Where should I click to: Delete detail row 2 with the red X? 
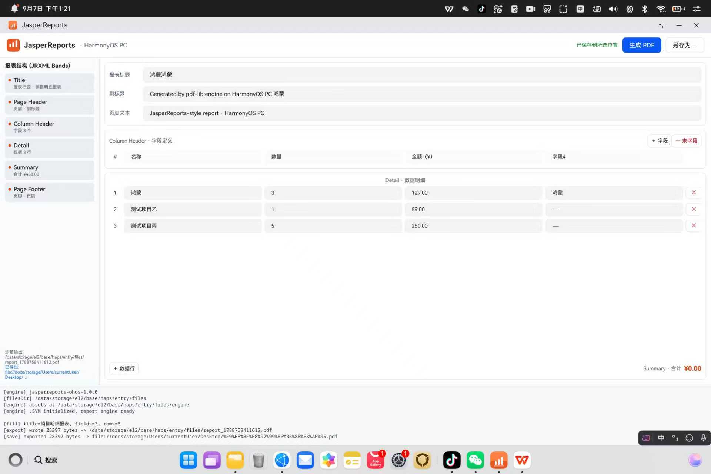point(694,209)
